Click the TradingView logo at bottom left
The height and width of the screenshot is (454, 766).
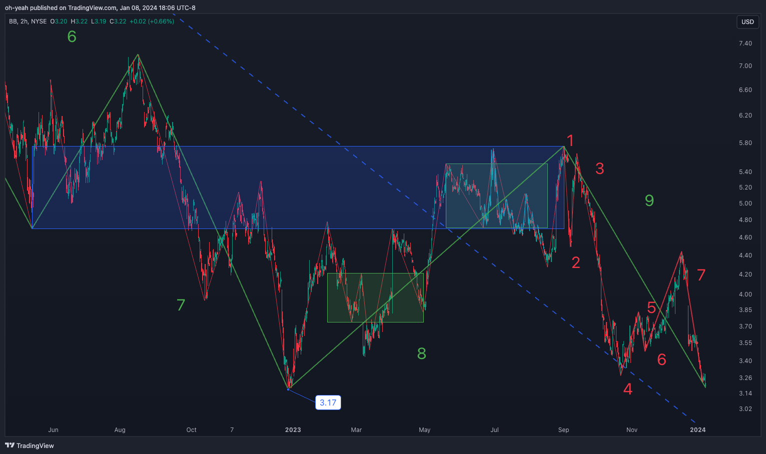pos(30,445)
